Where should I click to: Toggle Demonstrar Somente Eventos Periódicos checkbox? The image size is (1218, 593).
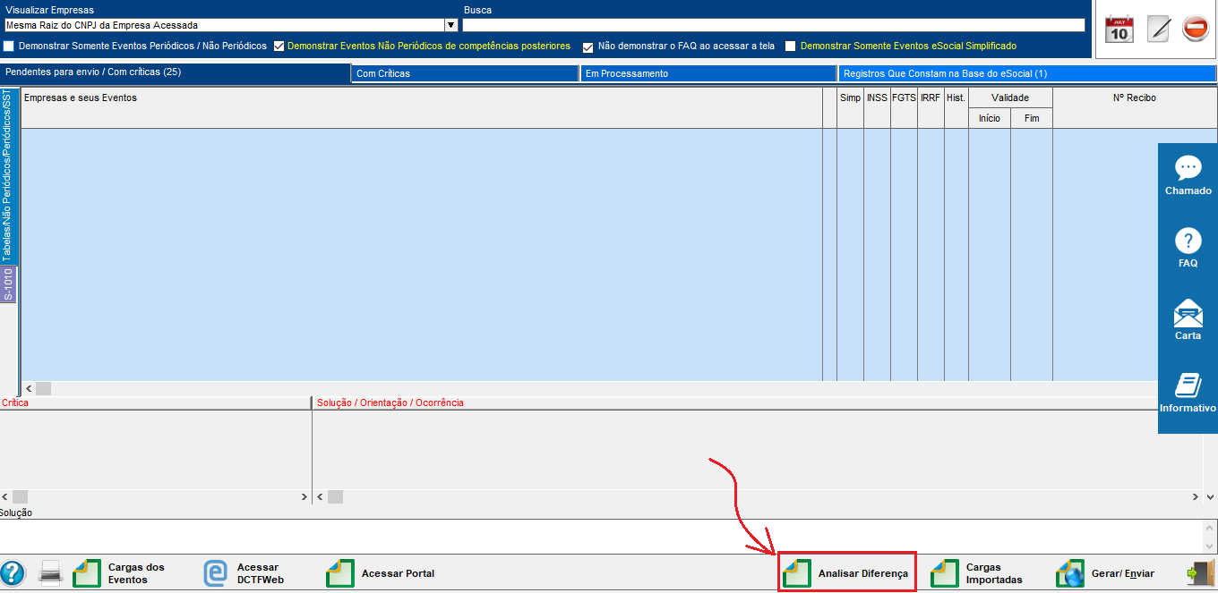9,46
